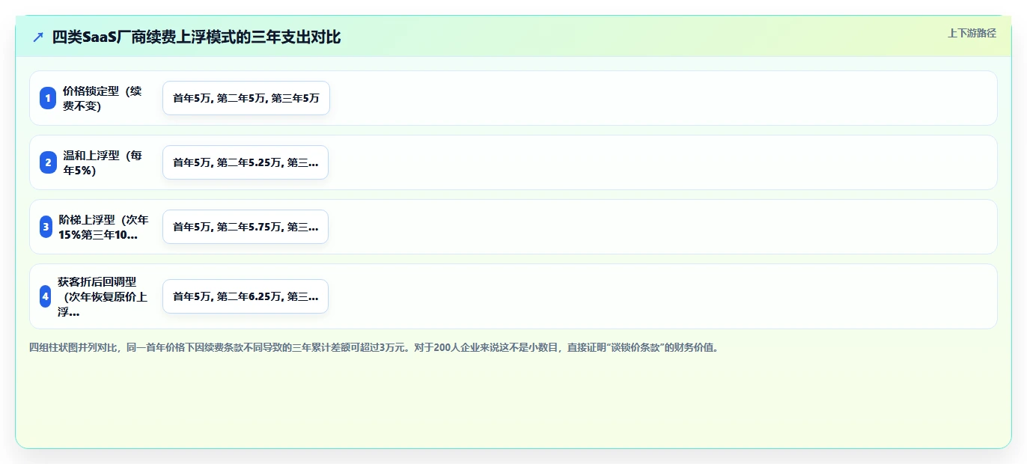Select the second row card for 温和上浮型
This screenshot has width=1027, height=464.
coord(513,162)
